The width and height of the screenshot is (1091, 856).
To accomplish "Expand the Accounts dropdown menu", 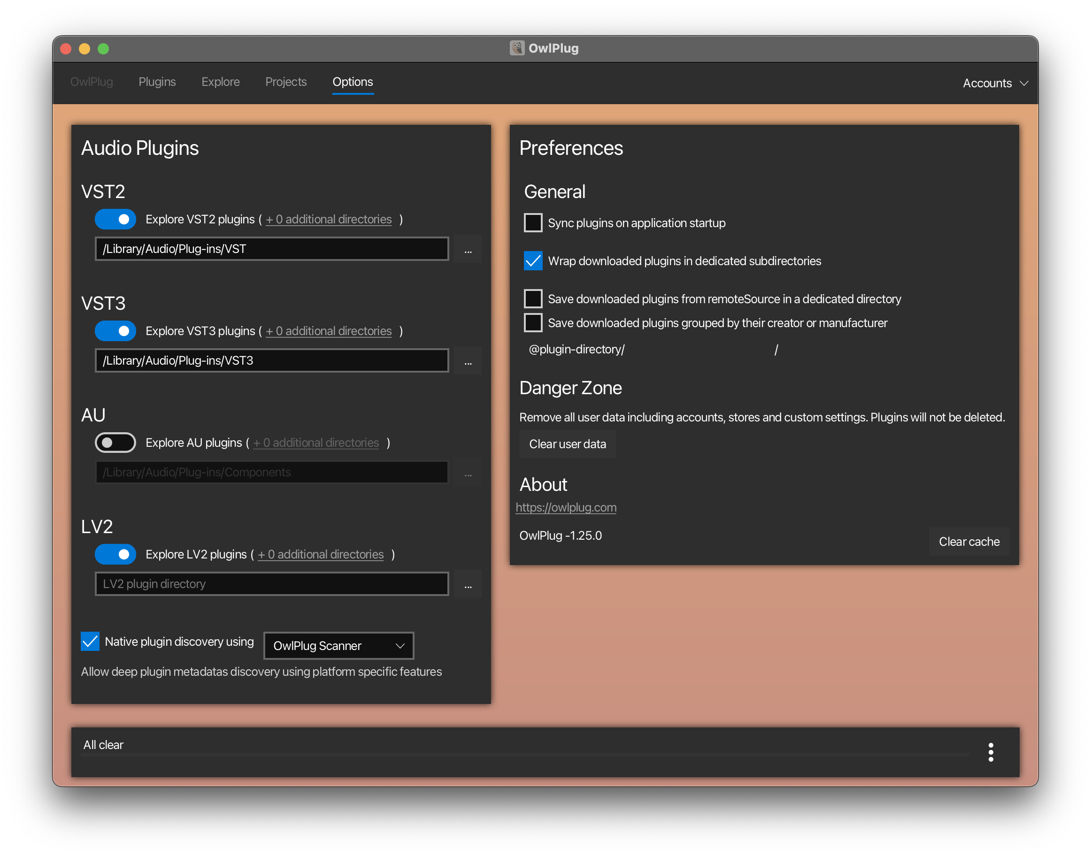I will 995,83.
